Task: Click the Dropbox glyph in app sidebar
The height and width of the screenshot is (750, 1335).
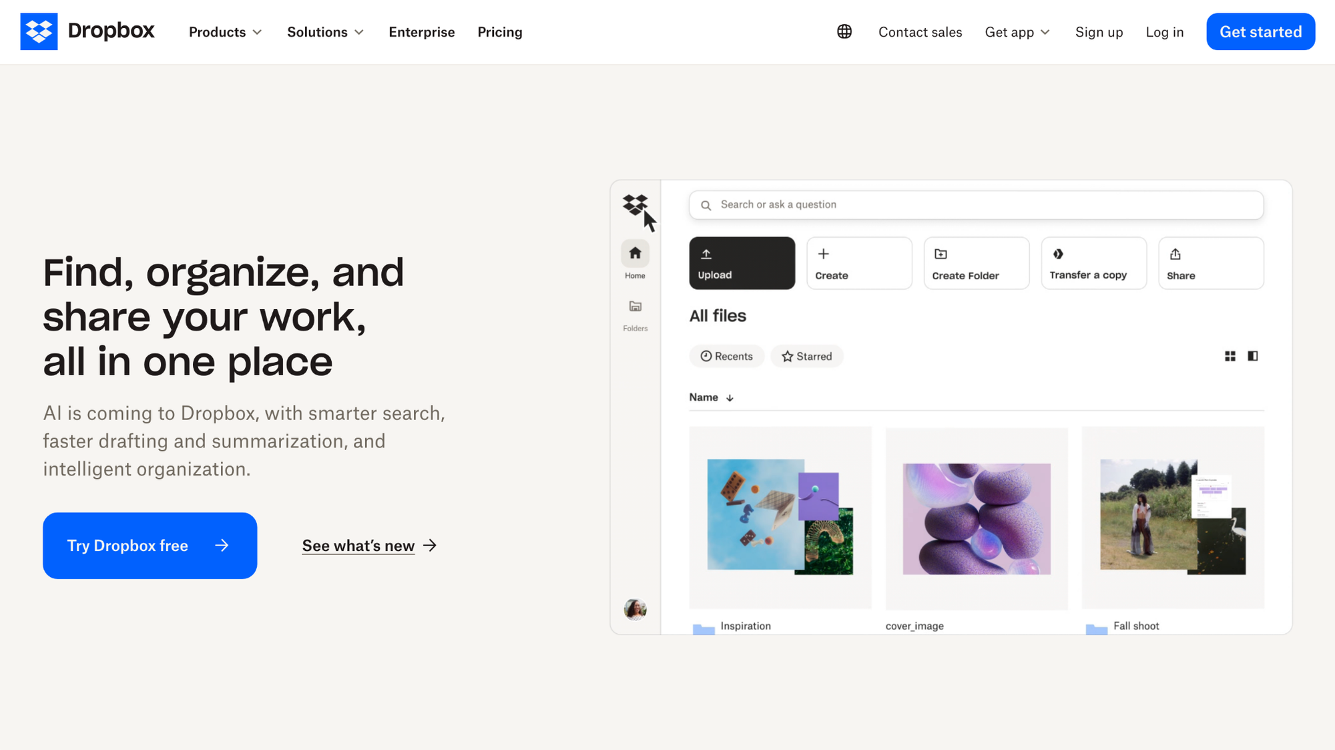Action: pyautogui.click(x=635, y=204)
